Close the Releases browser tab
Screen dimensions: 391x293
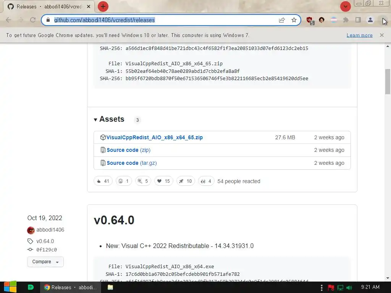(89, 6)
